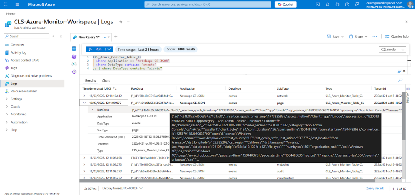Run the query
Screen dimensions: 415x195
(x=96, y=49)
